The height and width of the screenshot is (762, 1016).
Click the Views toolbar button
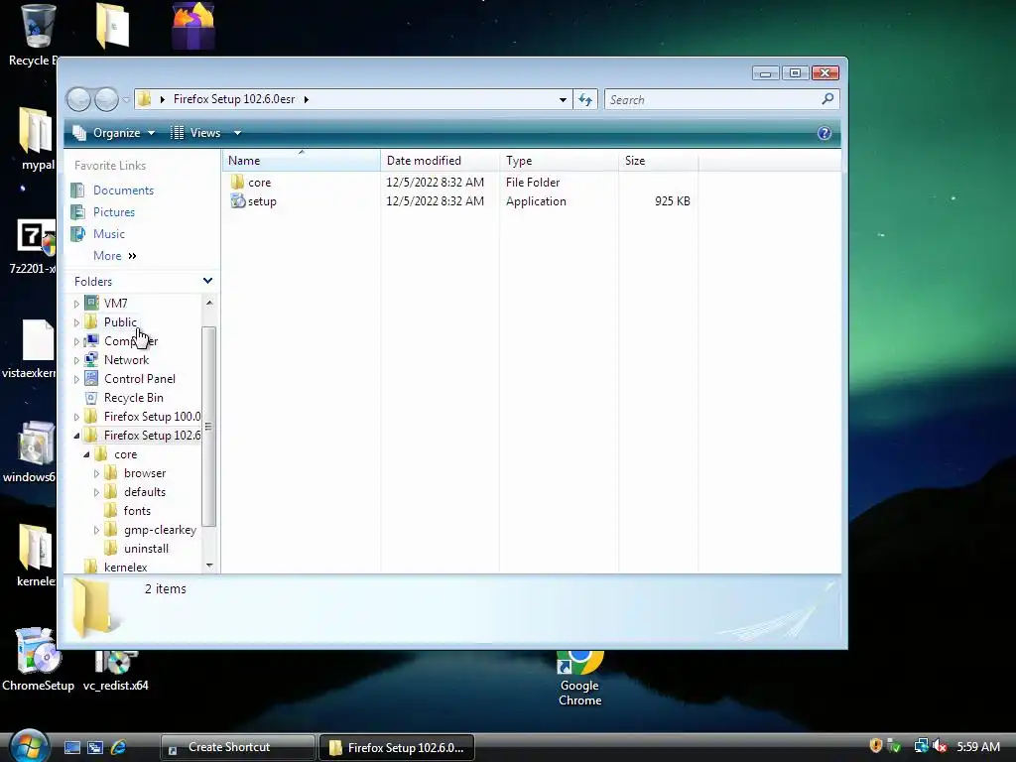pos(197,133)
